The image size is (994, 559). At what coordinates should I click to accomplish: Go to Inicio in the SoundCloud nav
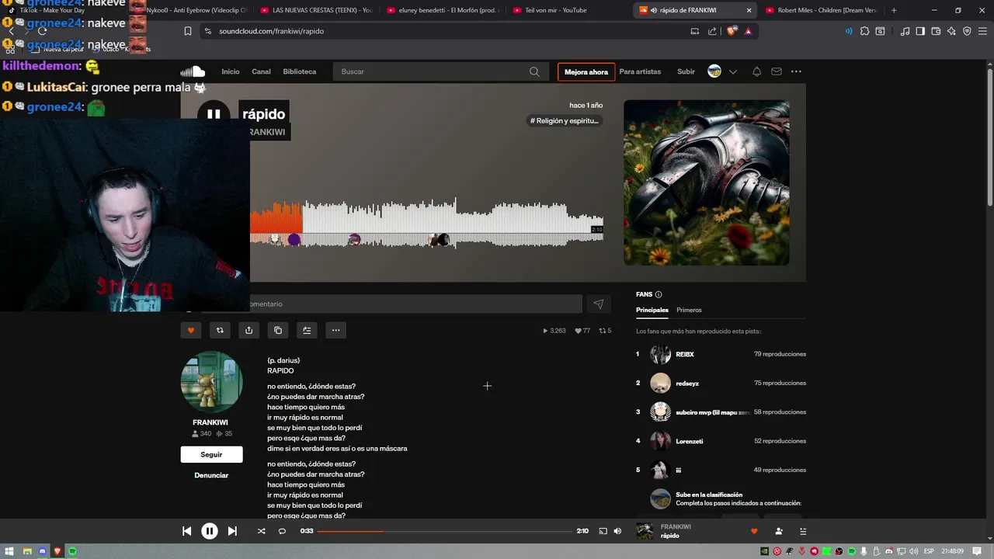tap(231, 71)
